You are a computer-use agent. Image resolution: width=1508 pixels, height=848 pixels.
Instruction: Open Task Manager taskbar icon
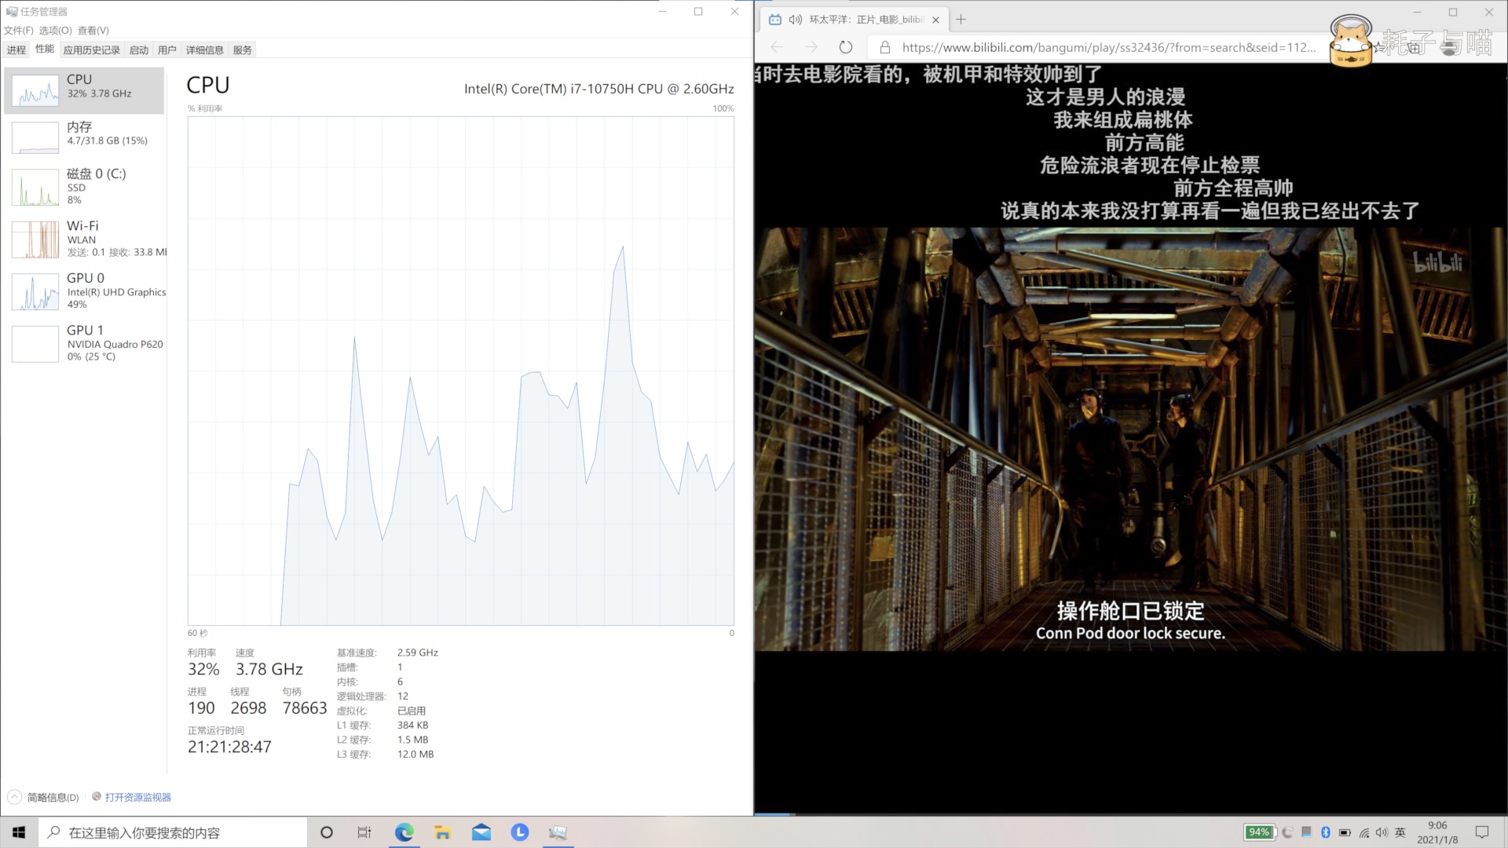(558, 832)
